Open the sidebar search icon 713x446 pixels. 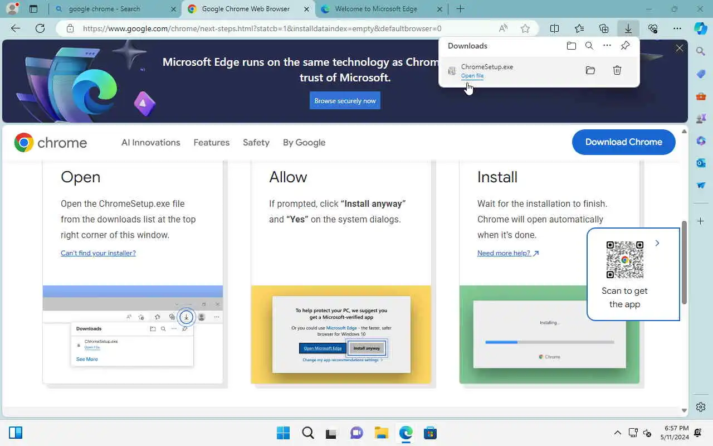[701, 51]
